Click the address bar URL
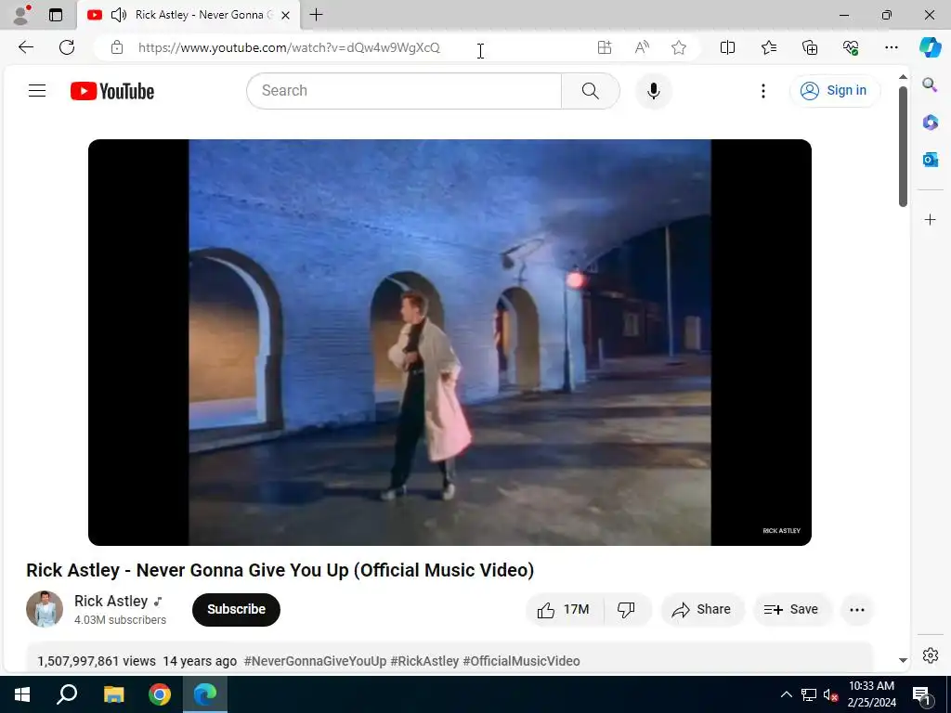951x713 pixels. pos(289,47)
